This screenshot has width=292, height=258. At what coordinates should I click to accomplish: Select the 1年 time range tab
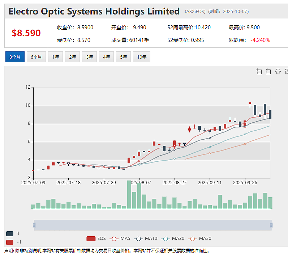56,57
